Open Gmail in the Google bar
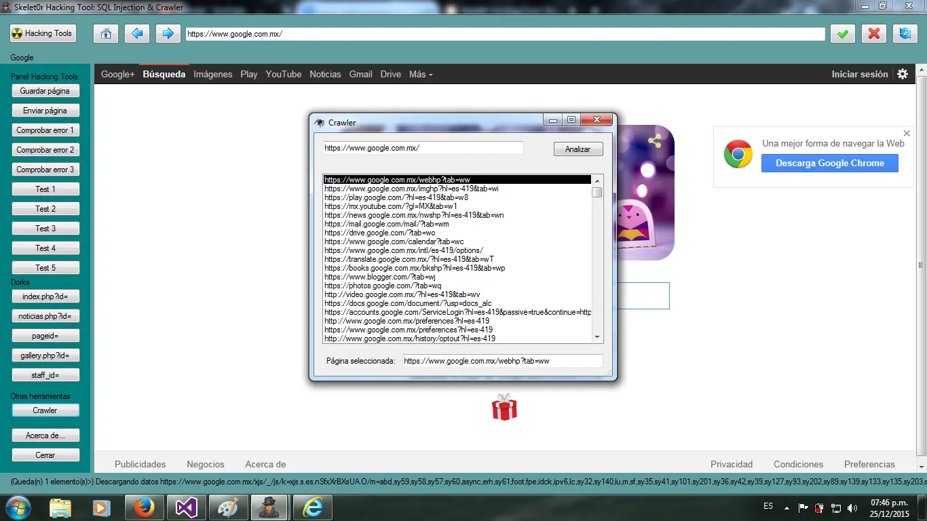The image size is (927, 521). pyautogui.click(x=361, y=74)
